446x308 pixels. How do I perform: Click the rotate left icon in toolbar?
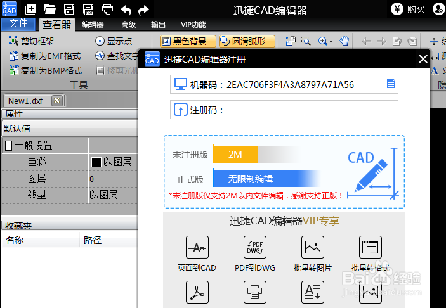coord(397,41)
